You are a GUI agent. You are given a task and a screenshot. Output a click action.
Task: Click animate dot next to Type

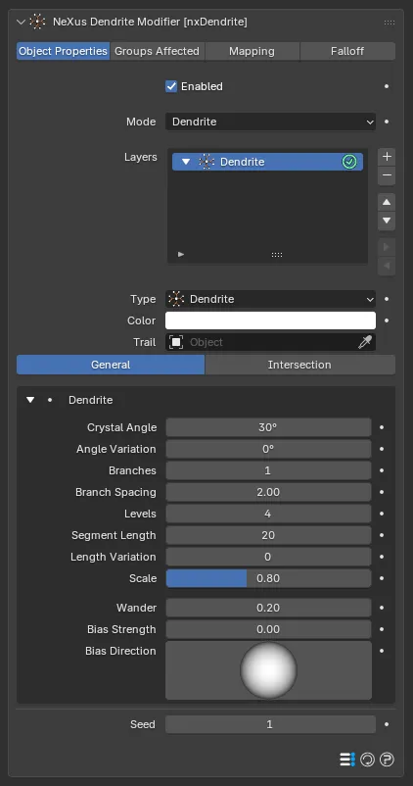tap(387, 299)
